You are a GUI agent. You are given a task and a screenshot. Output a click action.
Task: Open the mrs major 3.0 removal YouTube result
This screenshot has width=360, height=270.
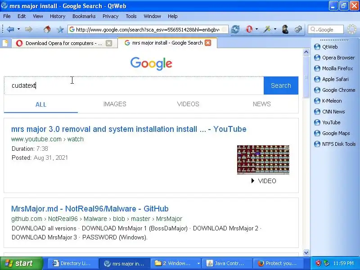pyautogui.click(x=129, y=129)
